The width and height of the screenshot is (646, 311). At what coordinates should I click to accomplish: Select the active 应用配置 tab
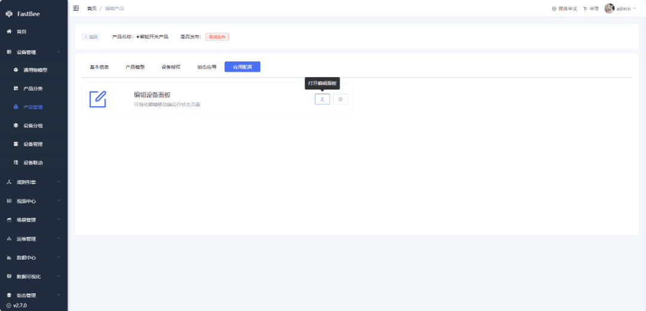(242, 67)
